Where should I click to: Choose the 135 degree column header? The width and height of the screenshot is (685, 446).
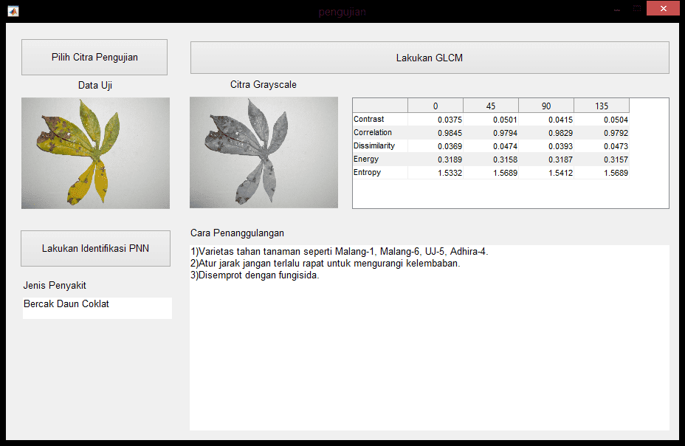(x=602, y=106)
